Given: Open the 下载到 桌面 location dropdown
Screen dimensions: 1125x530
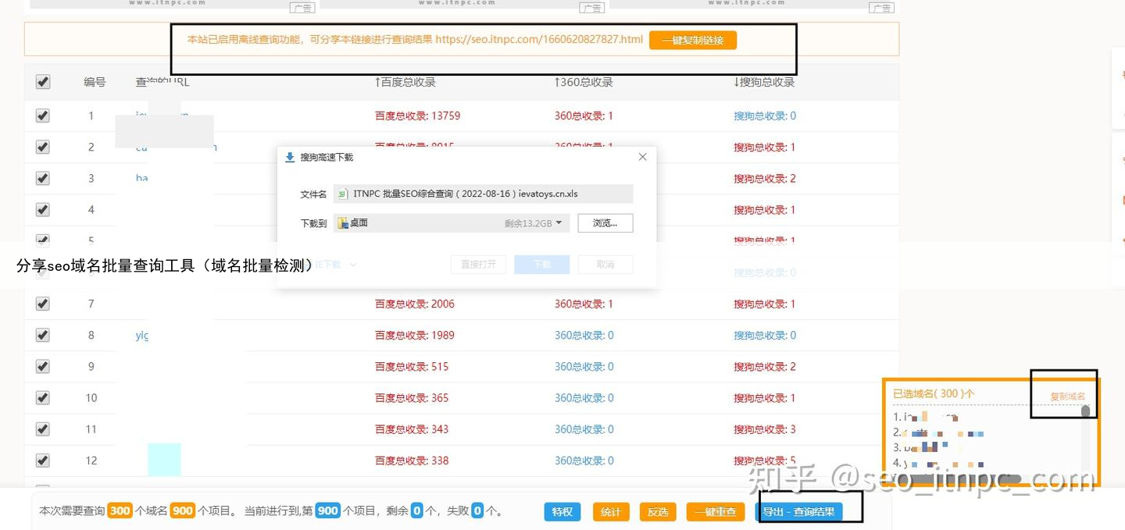Looking at the screenshot, I should pos(559,223).
